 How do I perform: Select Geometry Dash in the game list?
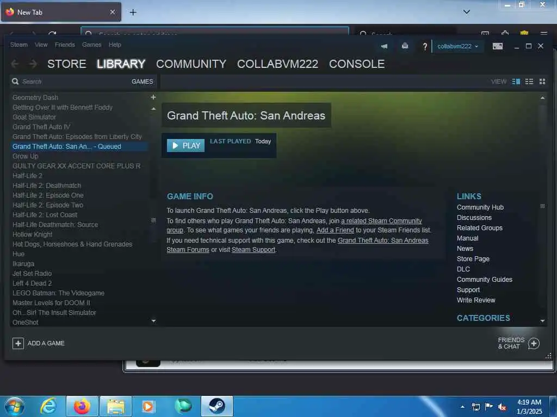(x=35, y=98)
